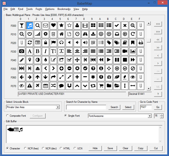Decrease font size with the down stepper

[162, 117]
